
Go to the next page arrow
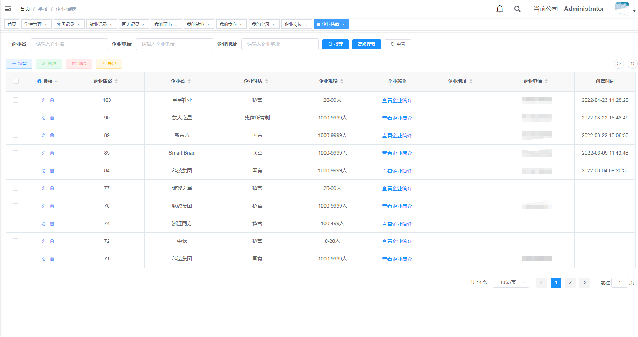[585, 283]
